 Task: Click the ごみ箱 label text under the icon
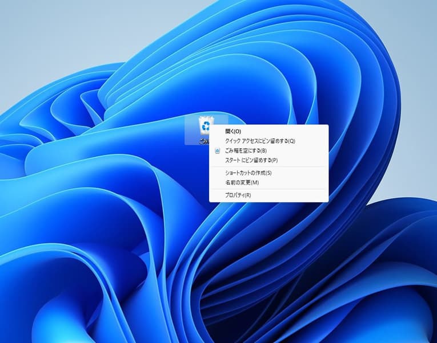point(203,141)
